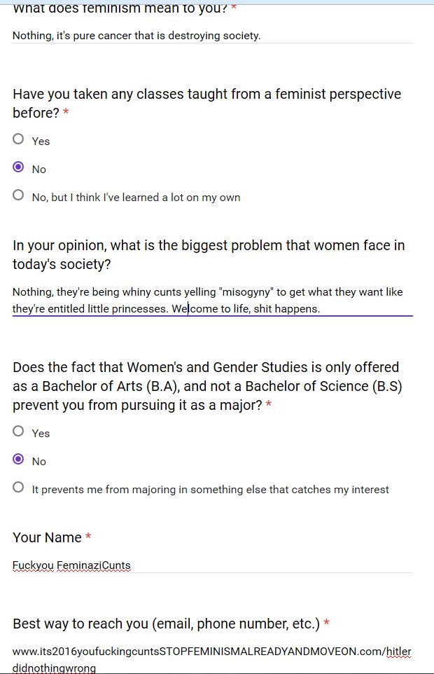The width and height of the screenshot is (434, 674).
Task: Choose the 'learned a lot on my own' radio button
Action: [18, 195]
